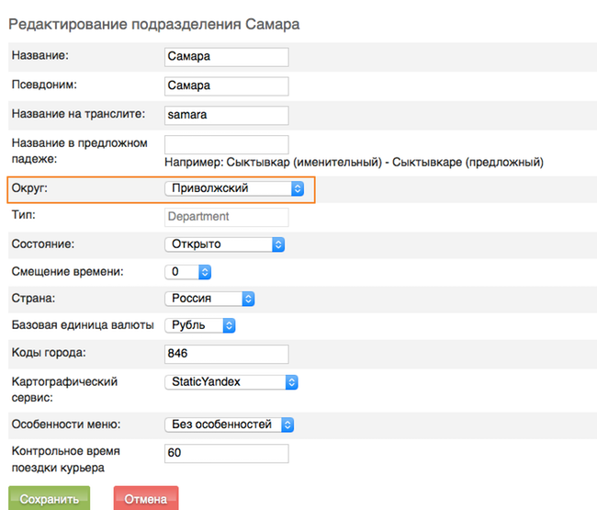Click the blue arrow icon on Округ dropdown

pos(298,188)
